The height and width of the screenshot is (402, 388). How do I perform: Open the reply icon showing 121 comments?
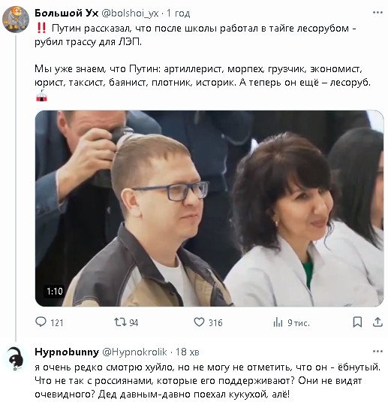[41, 322]
